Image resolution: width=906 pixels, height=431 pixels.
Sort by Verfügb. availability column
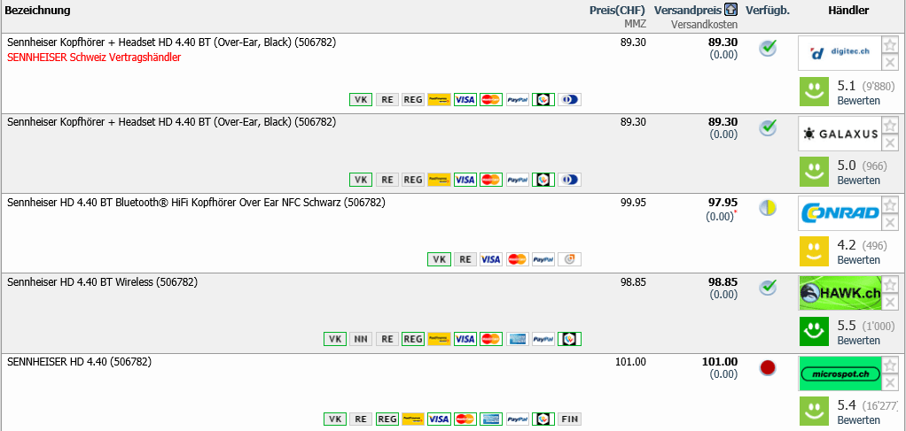768,10
